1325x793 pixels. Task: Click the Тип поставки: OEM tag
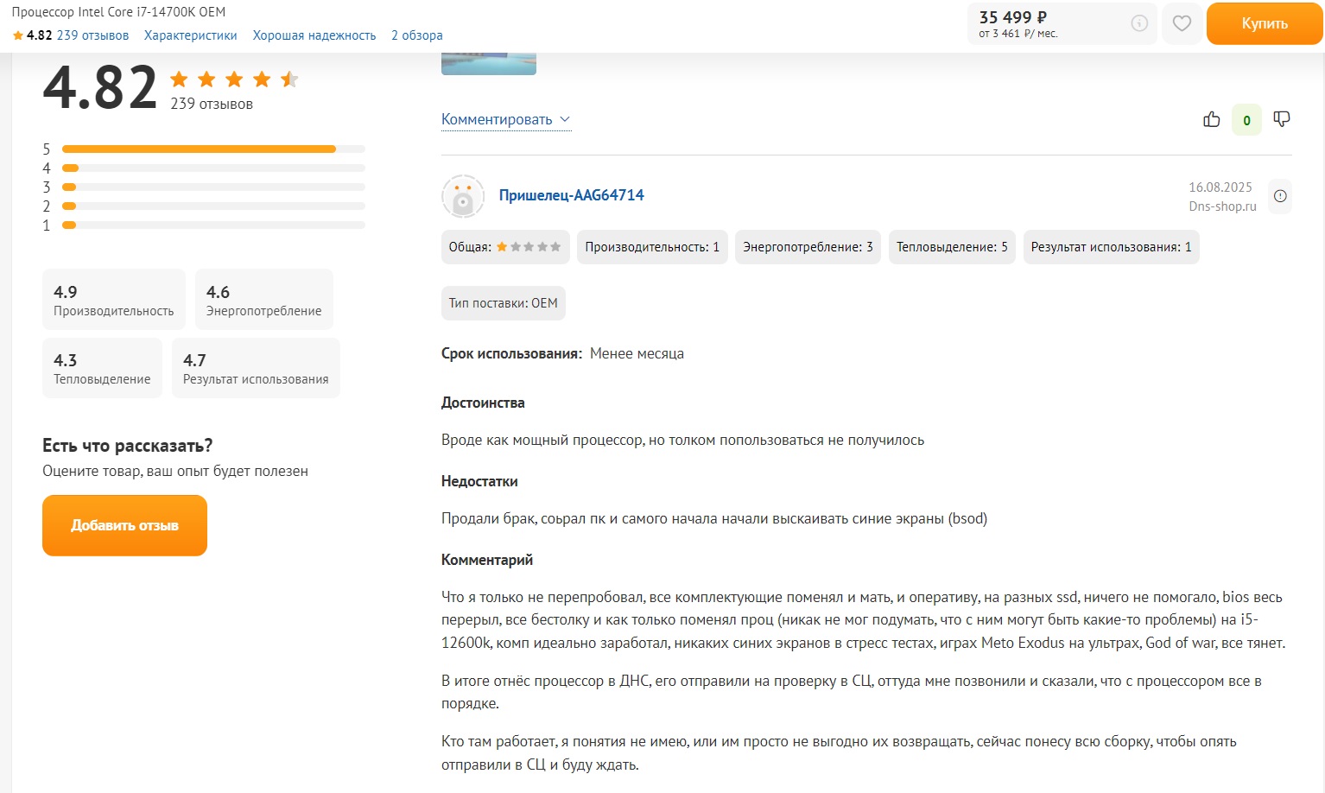(504, 303)
